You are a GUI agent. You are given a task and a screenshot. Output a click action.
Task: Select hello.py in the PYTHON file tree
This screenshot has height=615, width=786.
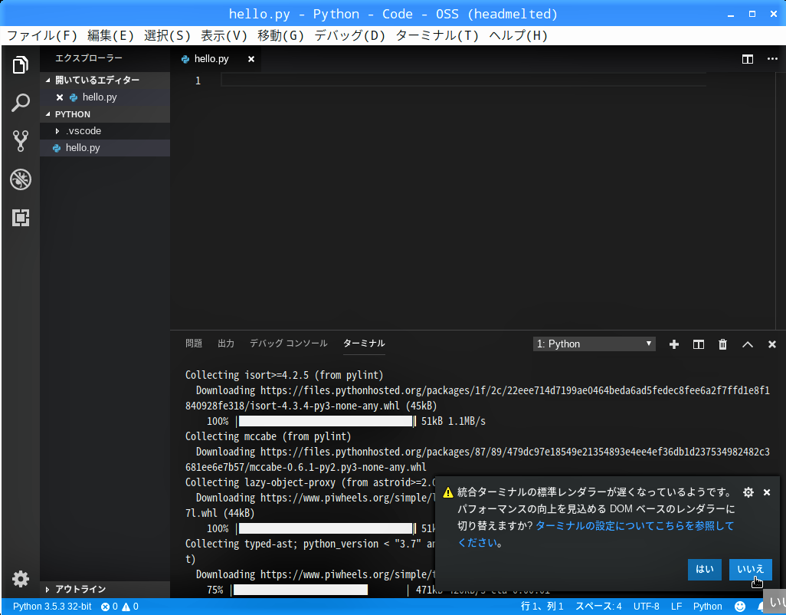tap(105, 148)
